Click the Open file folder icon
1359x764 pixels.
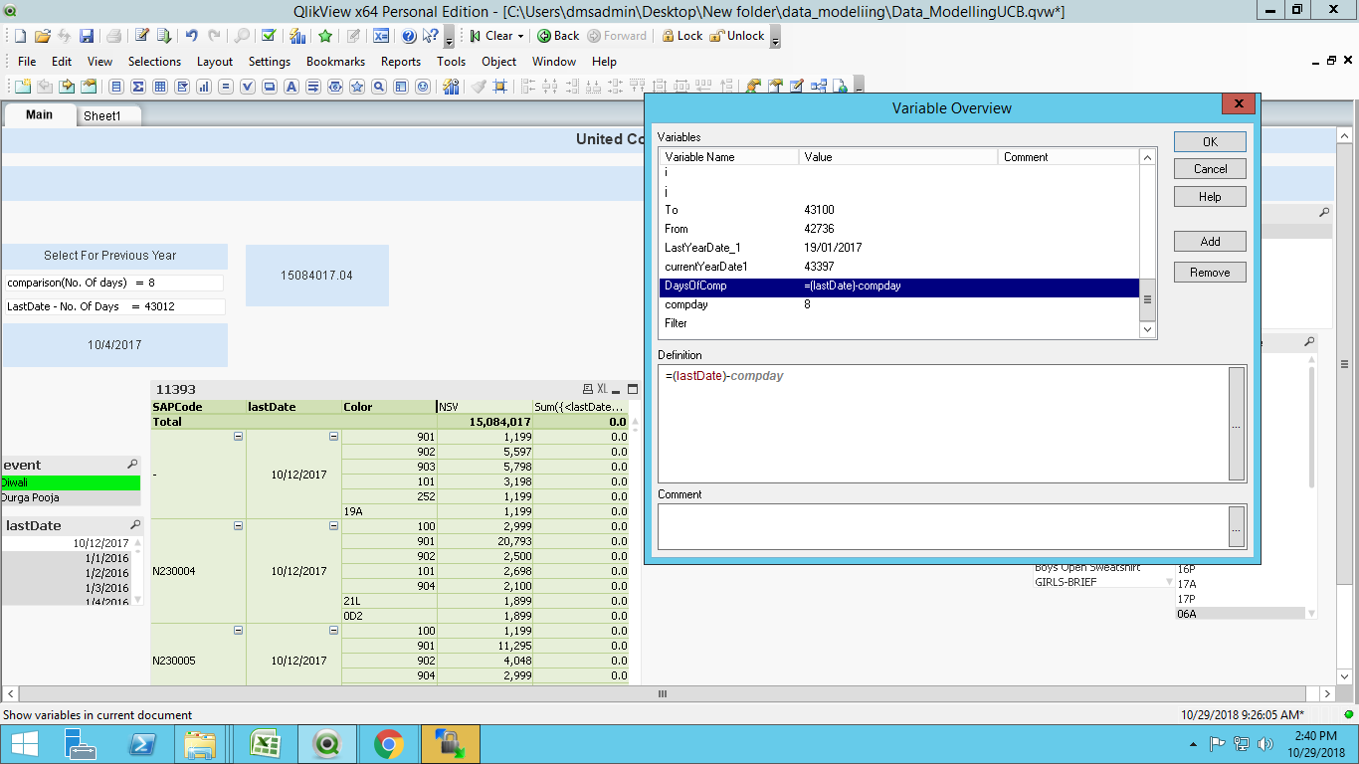[x=43, y=36]
